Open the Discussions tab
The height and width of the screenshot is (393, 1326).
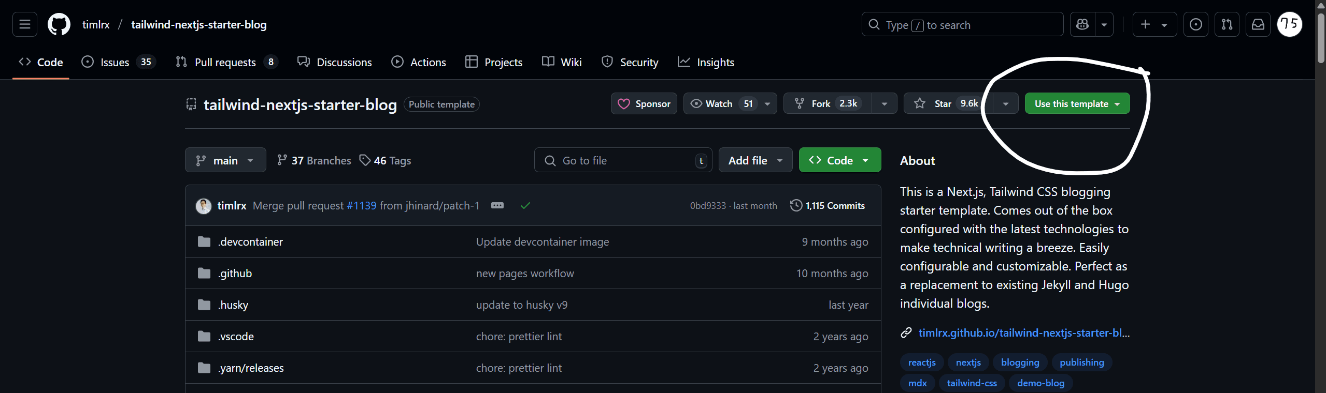(335, 62)
